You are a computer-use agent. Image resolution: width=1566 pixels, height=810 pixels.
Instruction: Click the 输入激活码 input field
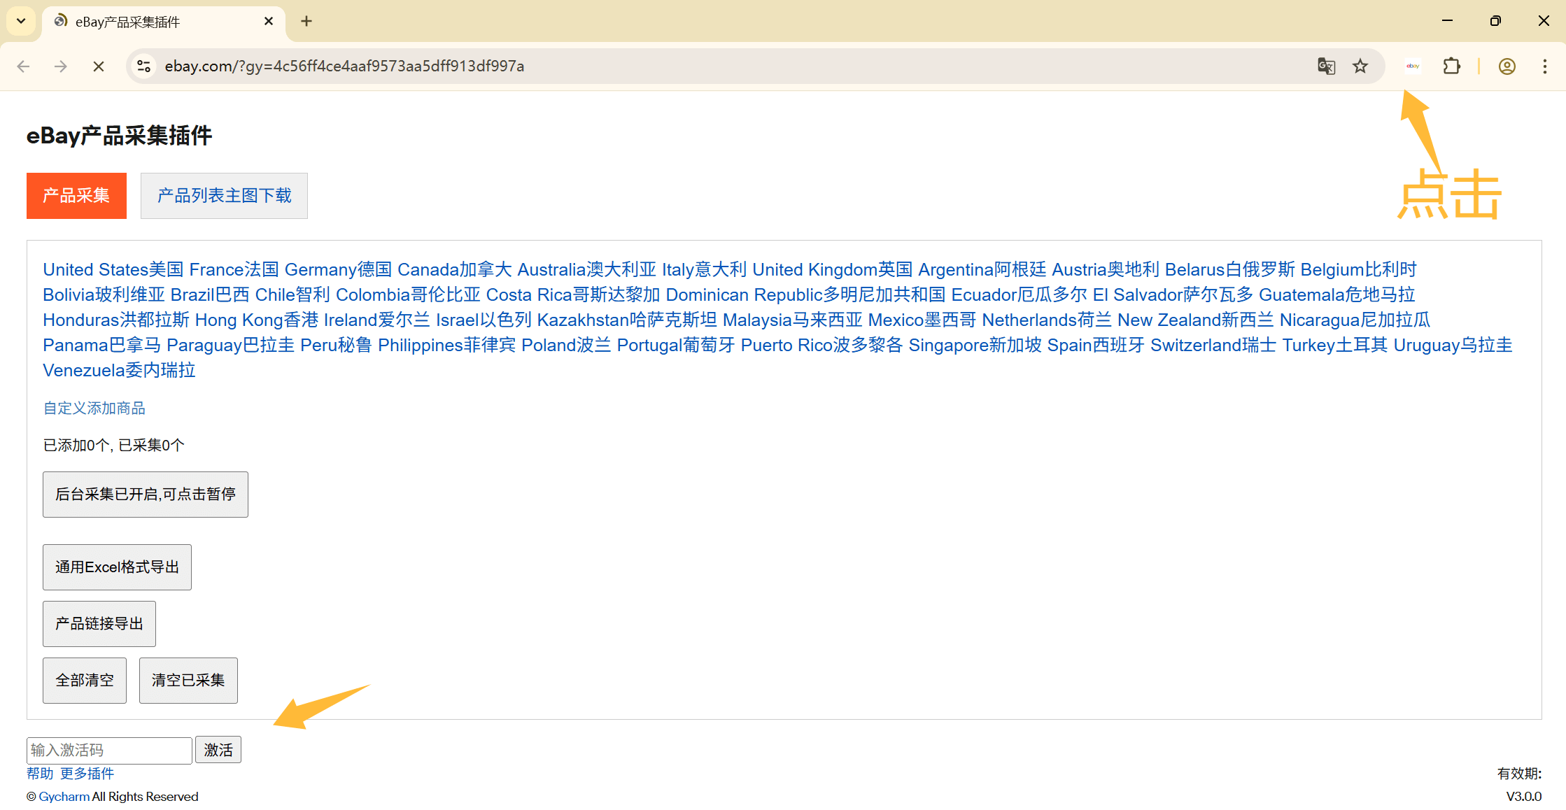pyautogui.click(x=109, y=751)
